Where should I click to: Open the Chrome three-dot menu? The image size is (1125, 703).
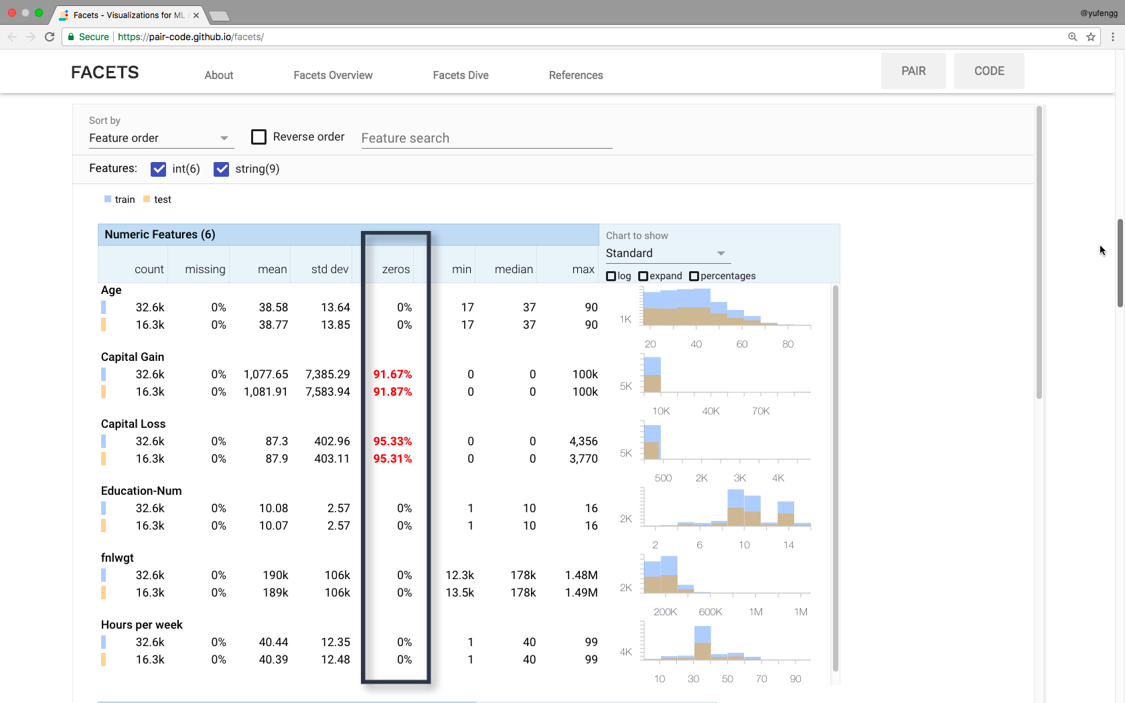click(x=1113, y=37)
